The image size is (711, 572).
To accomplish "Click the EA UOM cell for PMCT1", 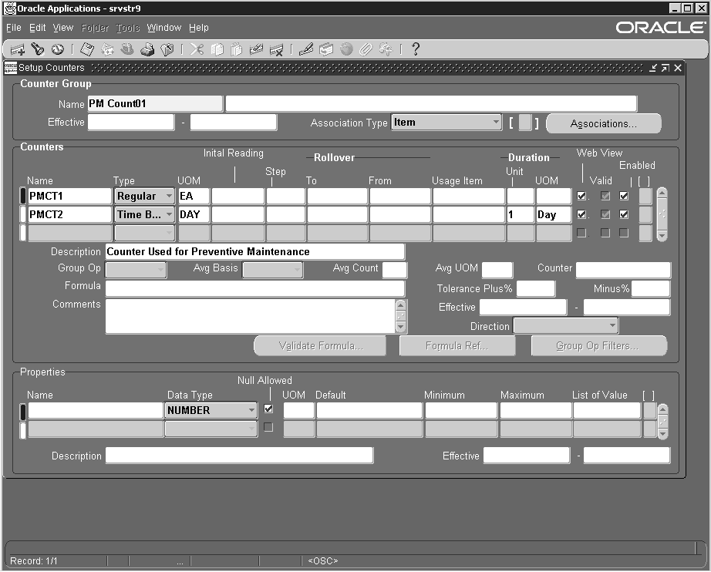I will (x=194, y=196).
